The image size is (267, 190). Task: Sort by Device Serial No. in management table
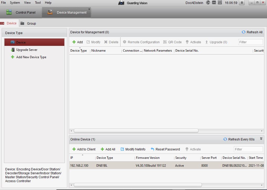(x=187, y=51)
